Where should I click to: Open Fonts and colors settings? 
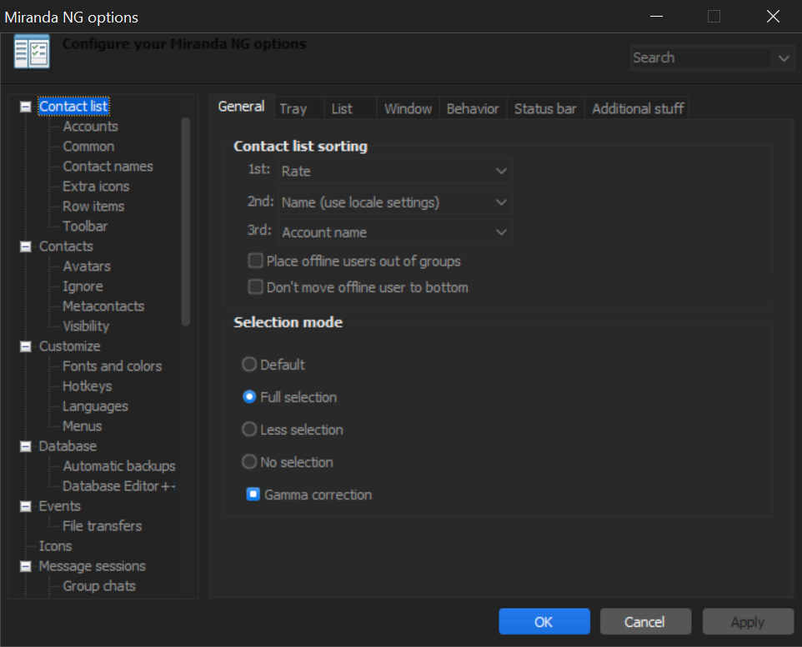coord(113,366)
